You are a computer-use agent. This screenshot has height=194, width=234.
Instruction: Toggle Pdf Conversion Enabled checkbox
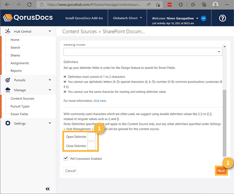coord(66,158)
